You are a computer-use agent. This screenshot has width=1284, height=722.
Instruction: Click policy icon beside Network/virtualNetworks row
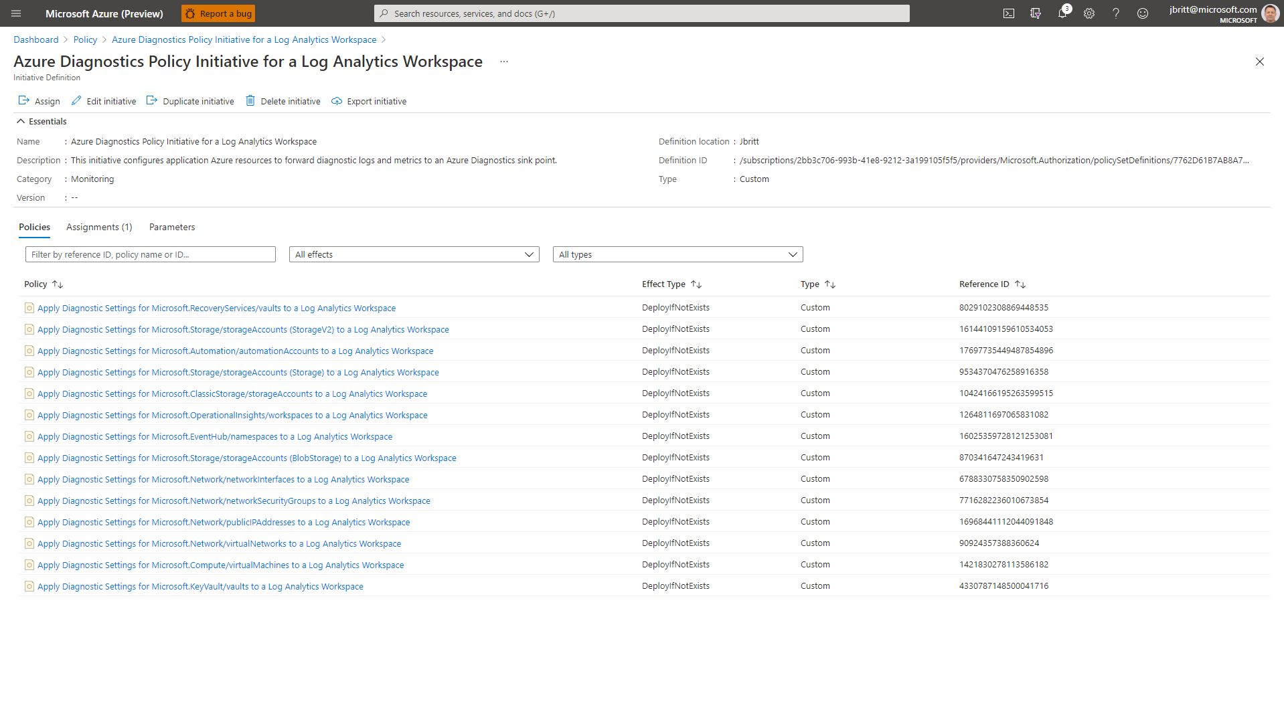(29, 543)
